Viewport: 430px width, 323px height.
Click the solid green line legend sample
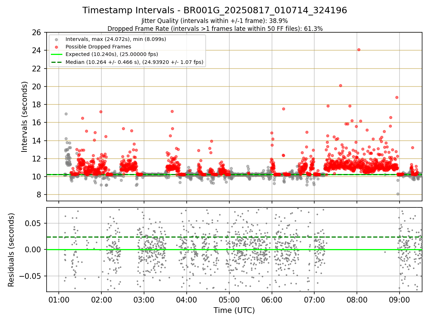[56, 55]
